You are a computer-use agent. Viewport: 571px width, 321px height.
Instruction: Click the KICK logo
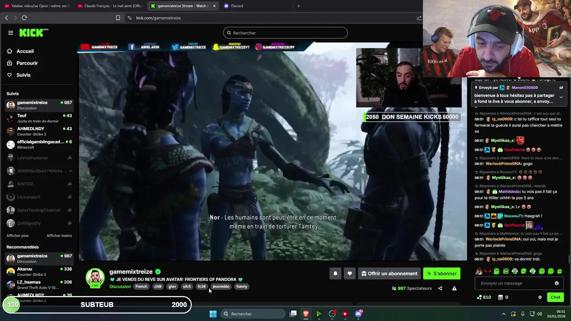click(33, 33)
